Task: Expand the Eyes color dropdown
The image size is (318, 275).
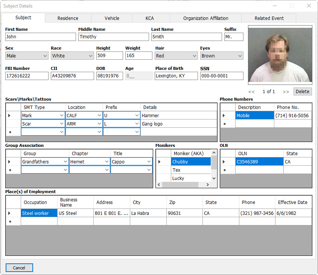Action: pos(240,56)
